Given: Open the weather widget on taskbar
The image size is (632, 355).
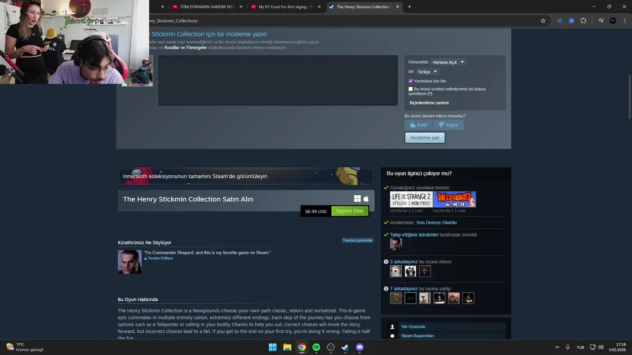Looking at the screenshot, I should pos(25,347).
